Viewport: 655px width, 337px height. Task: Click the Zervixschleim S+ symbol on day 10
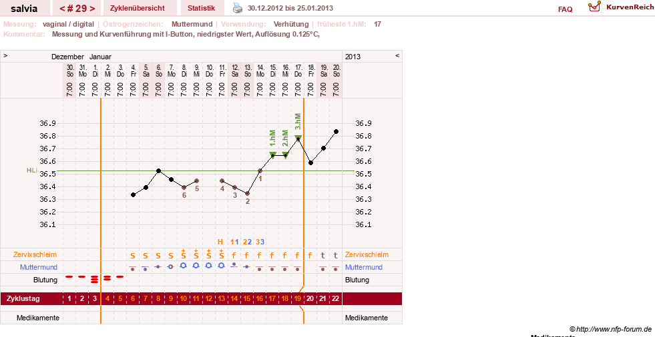(184, 254)
